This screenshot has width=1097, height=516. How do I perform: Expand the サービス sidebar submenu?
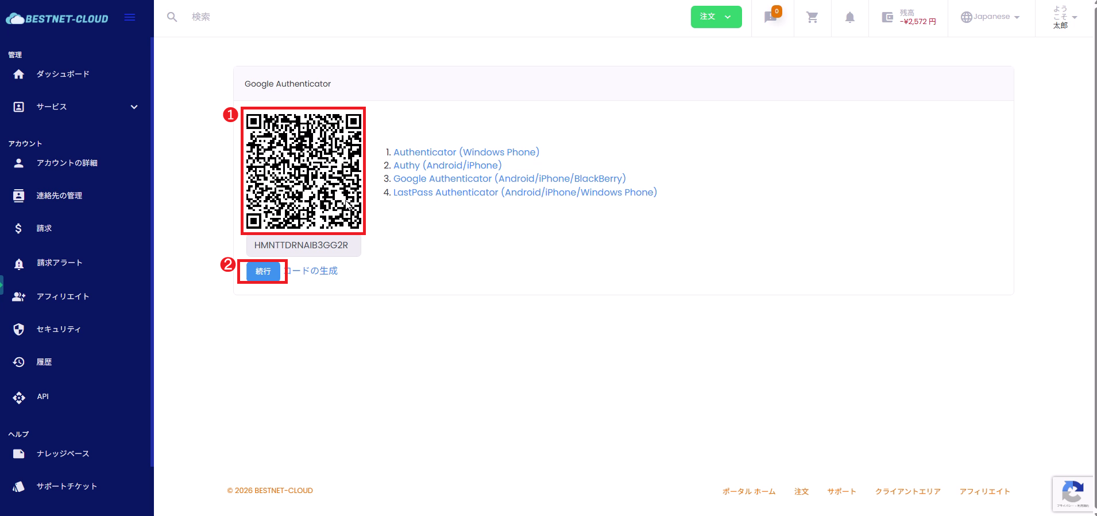pos(134,107)
